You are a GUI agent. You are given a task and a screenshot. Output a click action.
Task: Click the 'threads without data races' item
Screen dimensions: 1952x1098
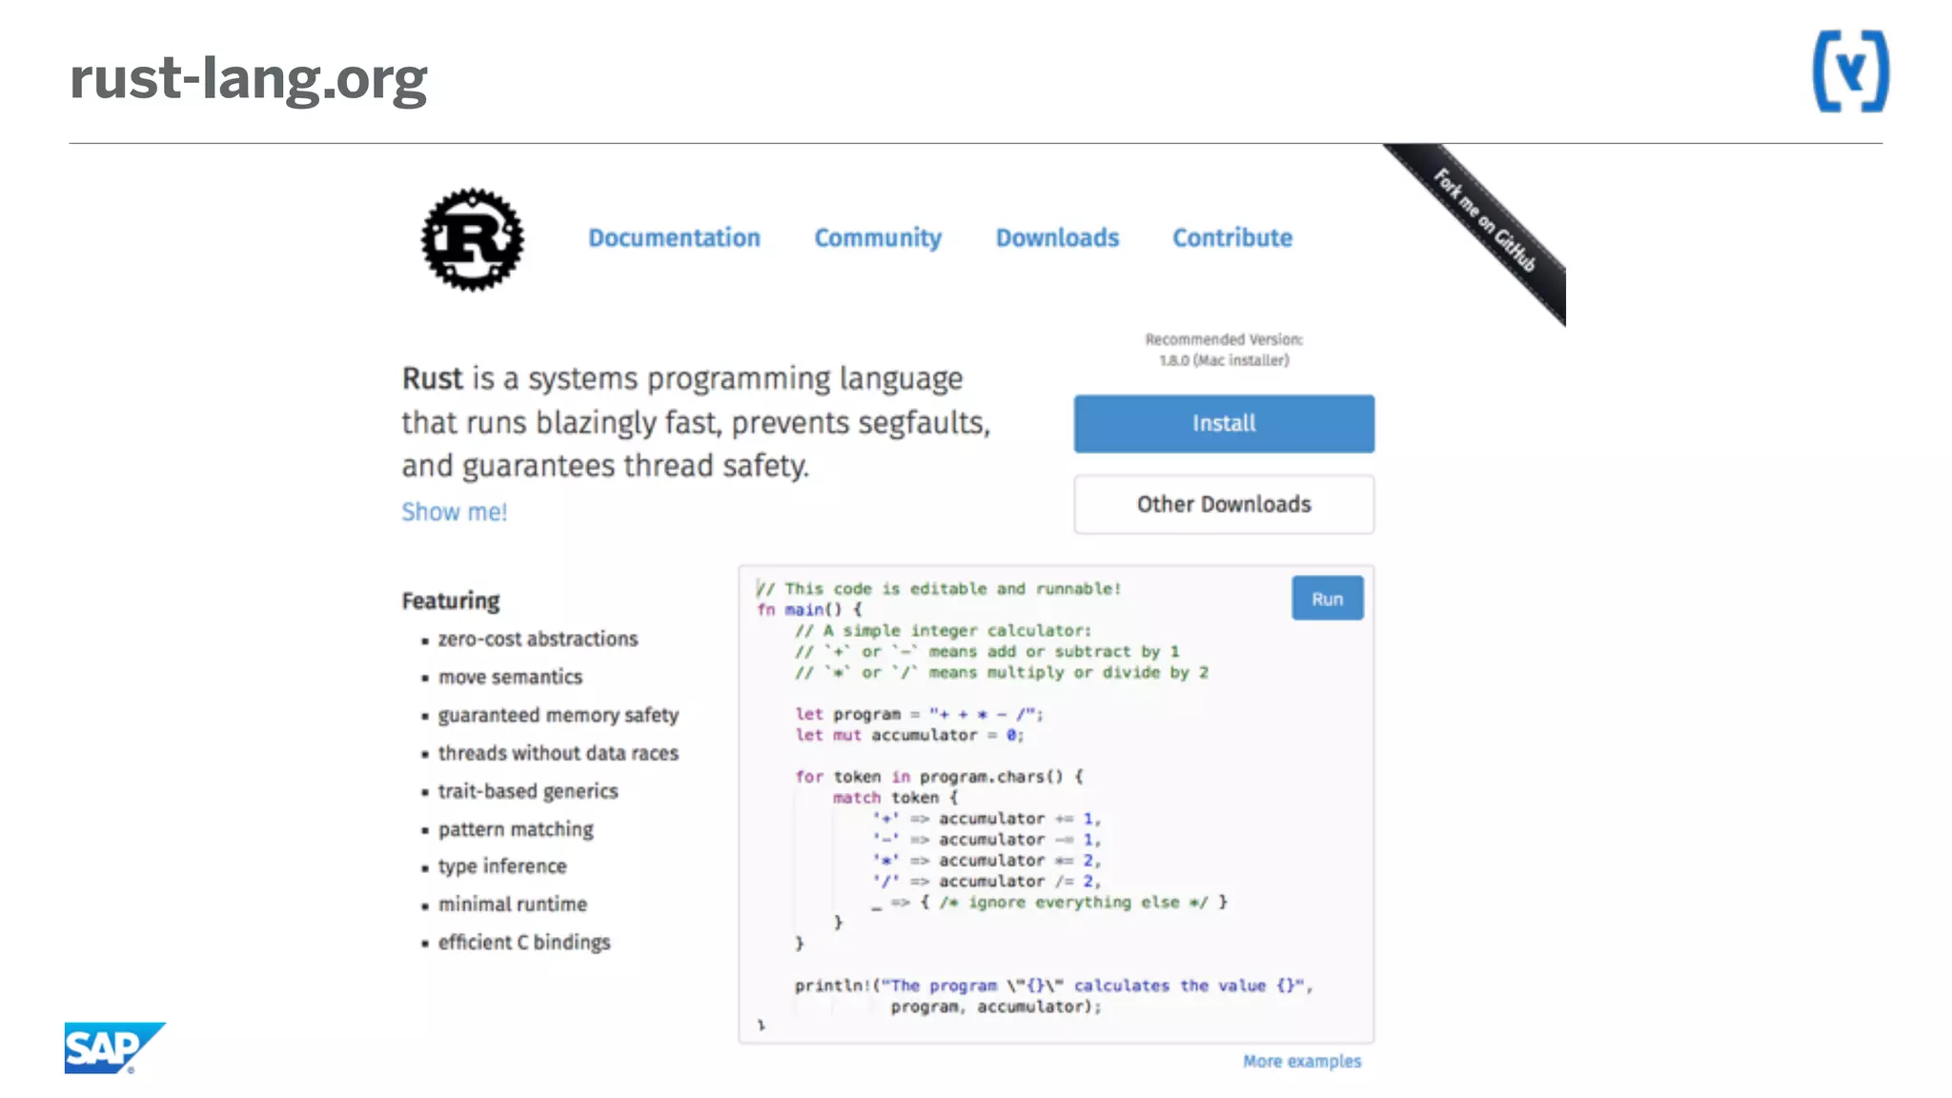558,753
